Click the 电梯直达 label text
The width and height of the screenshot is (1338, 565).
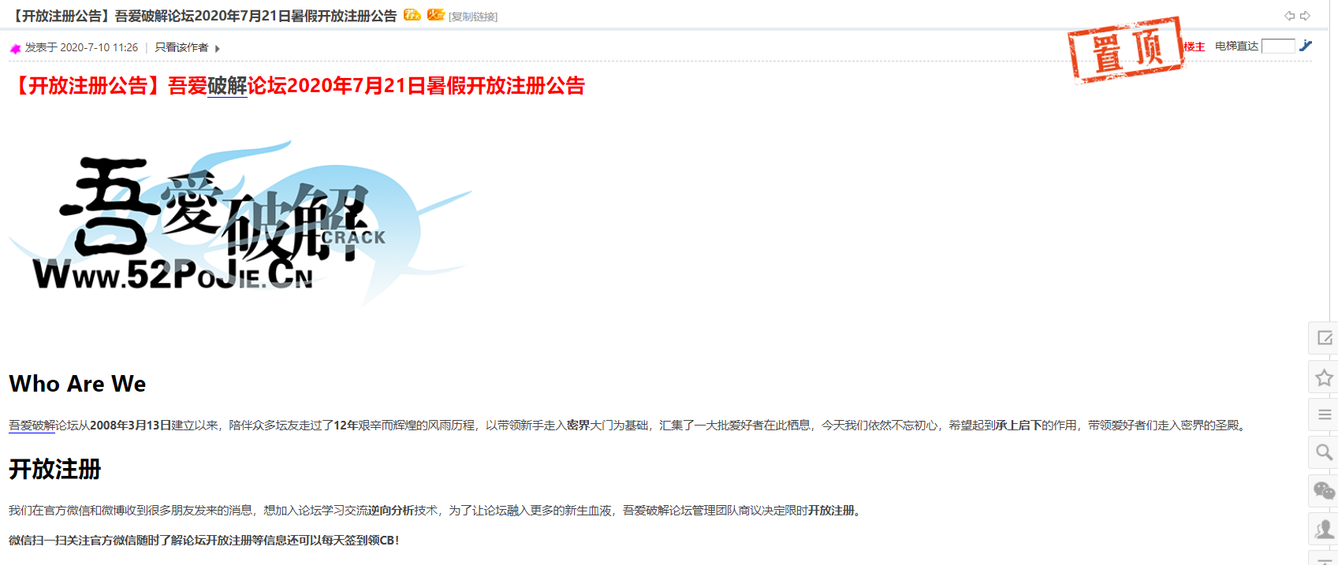coord(1236,46)
